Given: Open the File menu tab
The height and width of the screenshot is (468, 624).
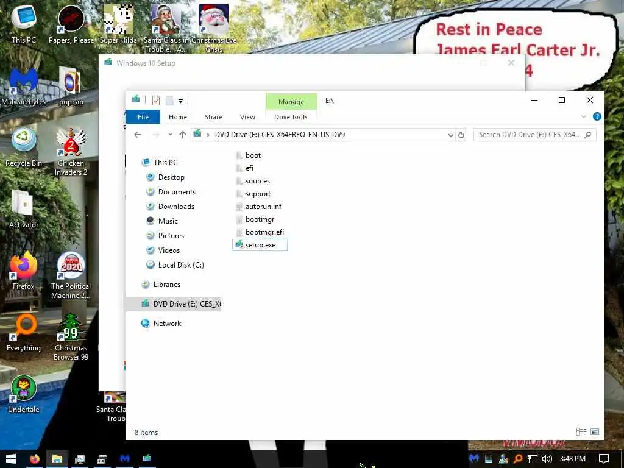Looking at the screenshot, I should [x=143, y=117].
